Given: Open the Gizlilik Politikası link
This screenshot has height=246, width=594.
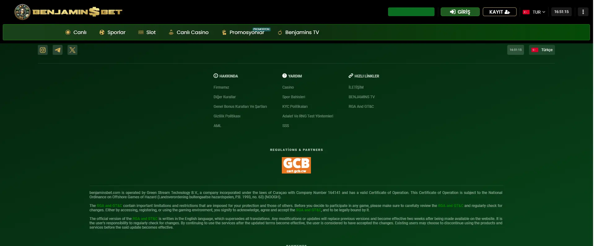Looking at the screenshot, I should 227,116.
